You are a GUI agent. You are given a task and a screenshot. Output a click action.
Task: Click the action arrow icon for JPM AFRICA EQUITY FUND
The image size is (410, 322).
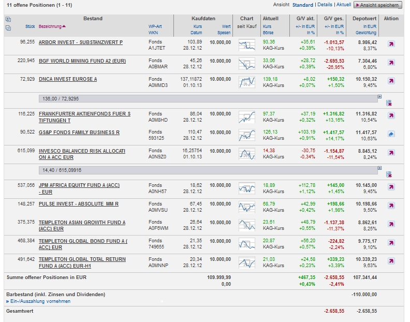tap(391, 187)
